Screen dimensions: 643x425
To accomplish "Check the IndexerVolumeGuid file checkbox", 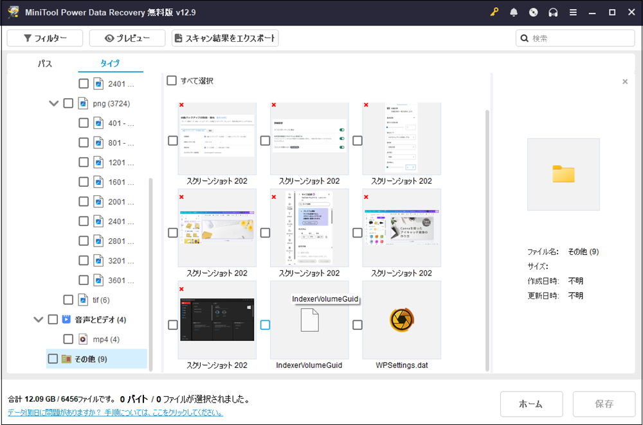I will [266, 325].
